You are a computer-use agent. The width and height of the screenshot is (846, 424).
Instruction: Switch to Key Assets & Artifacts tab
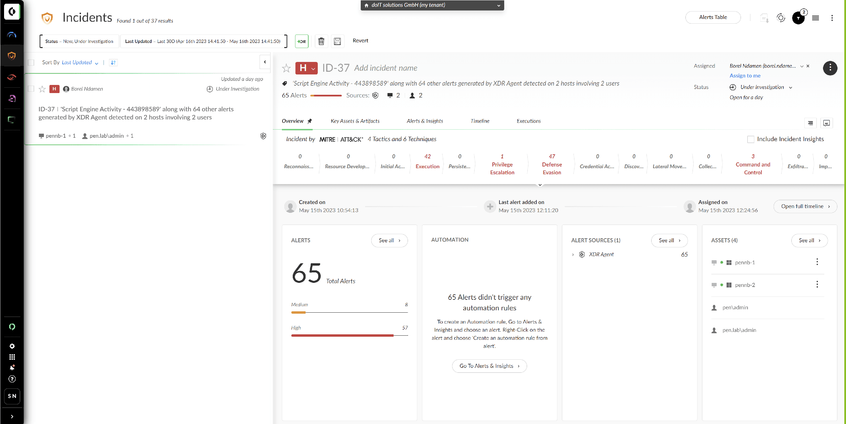point(355,121)
